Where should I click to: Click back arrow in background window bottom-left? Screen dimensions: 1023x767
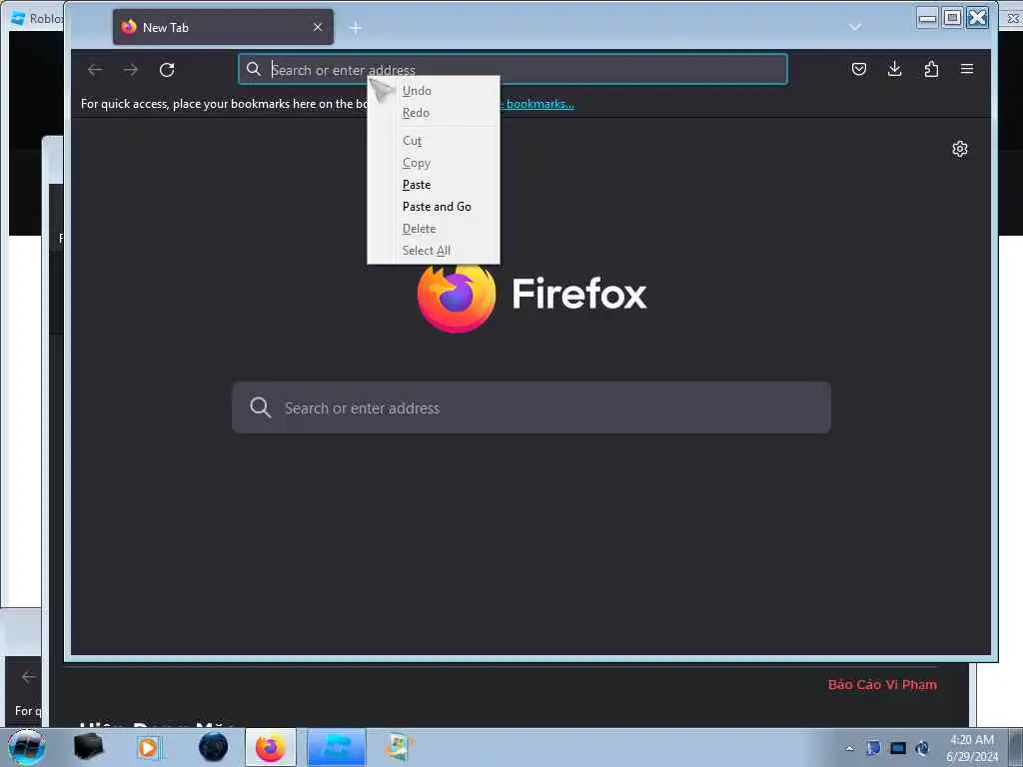29,677
